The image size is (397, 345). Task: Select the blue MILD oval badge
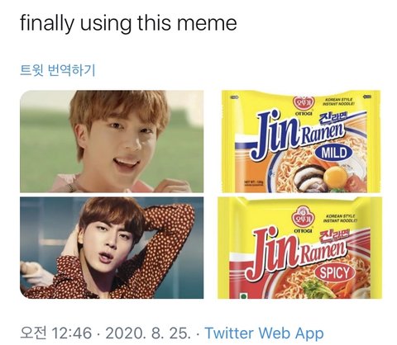pos(334,153)
